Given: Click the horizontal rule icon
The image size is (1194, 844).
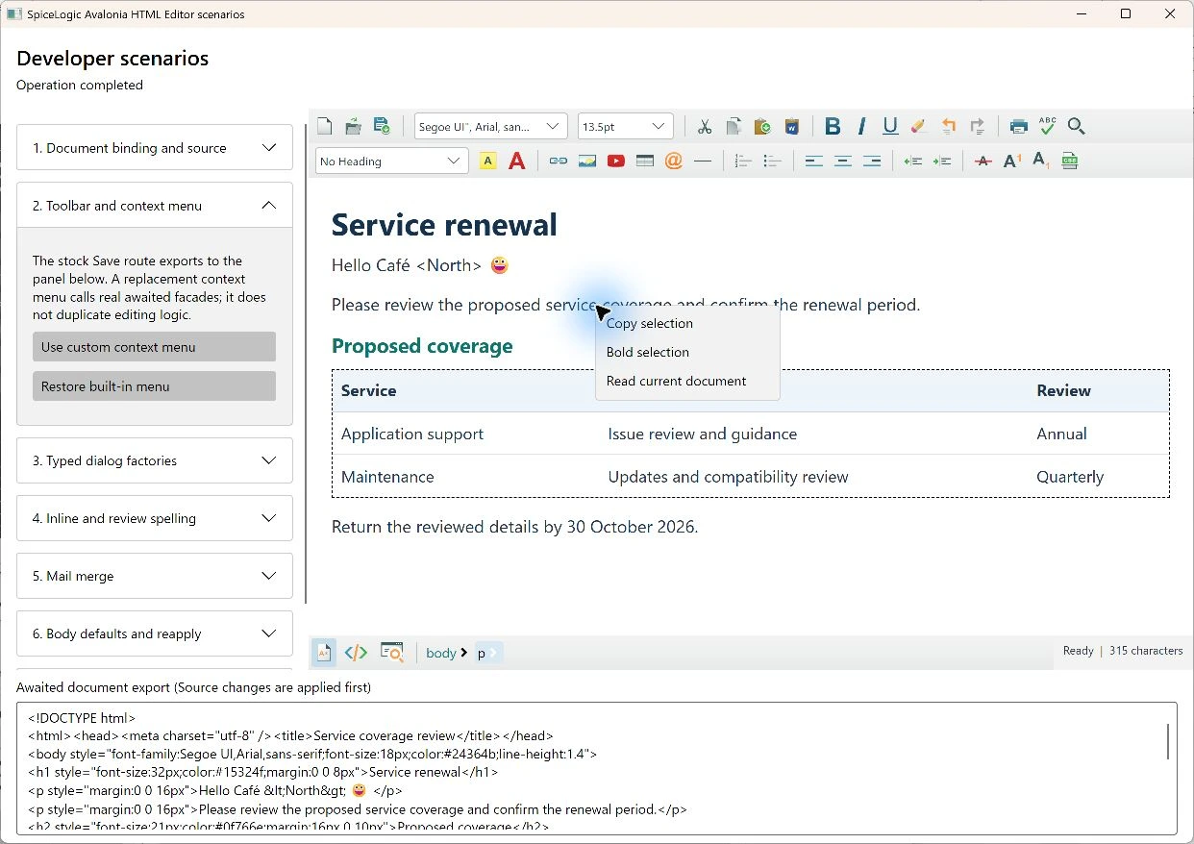Looking at the screenshot, I should [x=703, y=161].
